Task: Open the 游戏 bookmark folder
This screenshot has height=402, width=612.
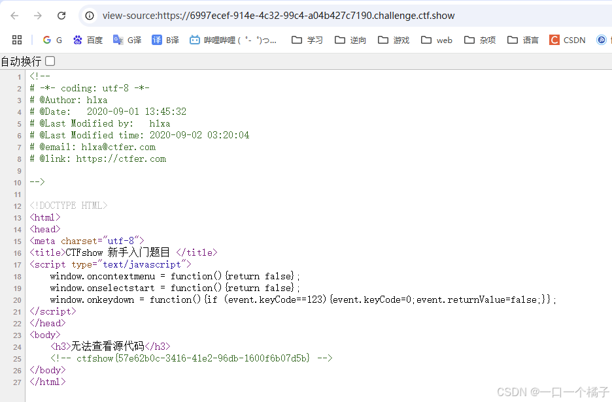Action: [x=394, y=40]
